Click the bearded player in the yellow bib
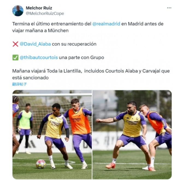Viewport: 178px width, 180px height. 127,135
